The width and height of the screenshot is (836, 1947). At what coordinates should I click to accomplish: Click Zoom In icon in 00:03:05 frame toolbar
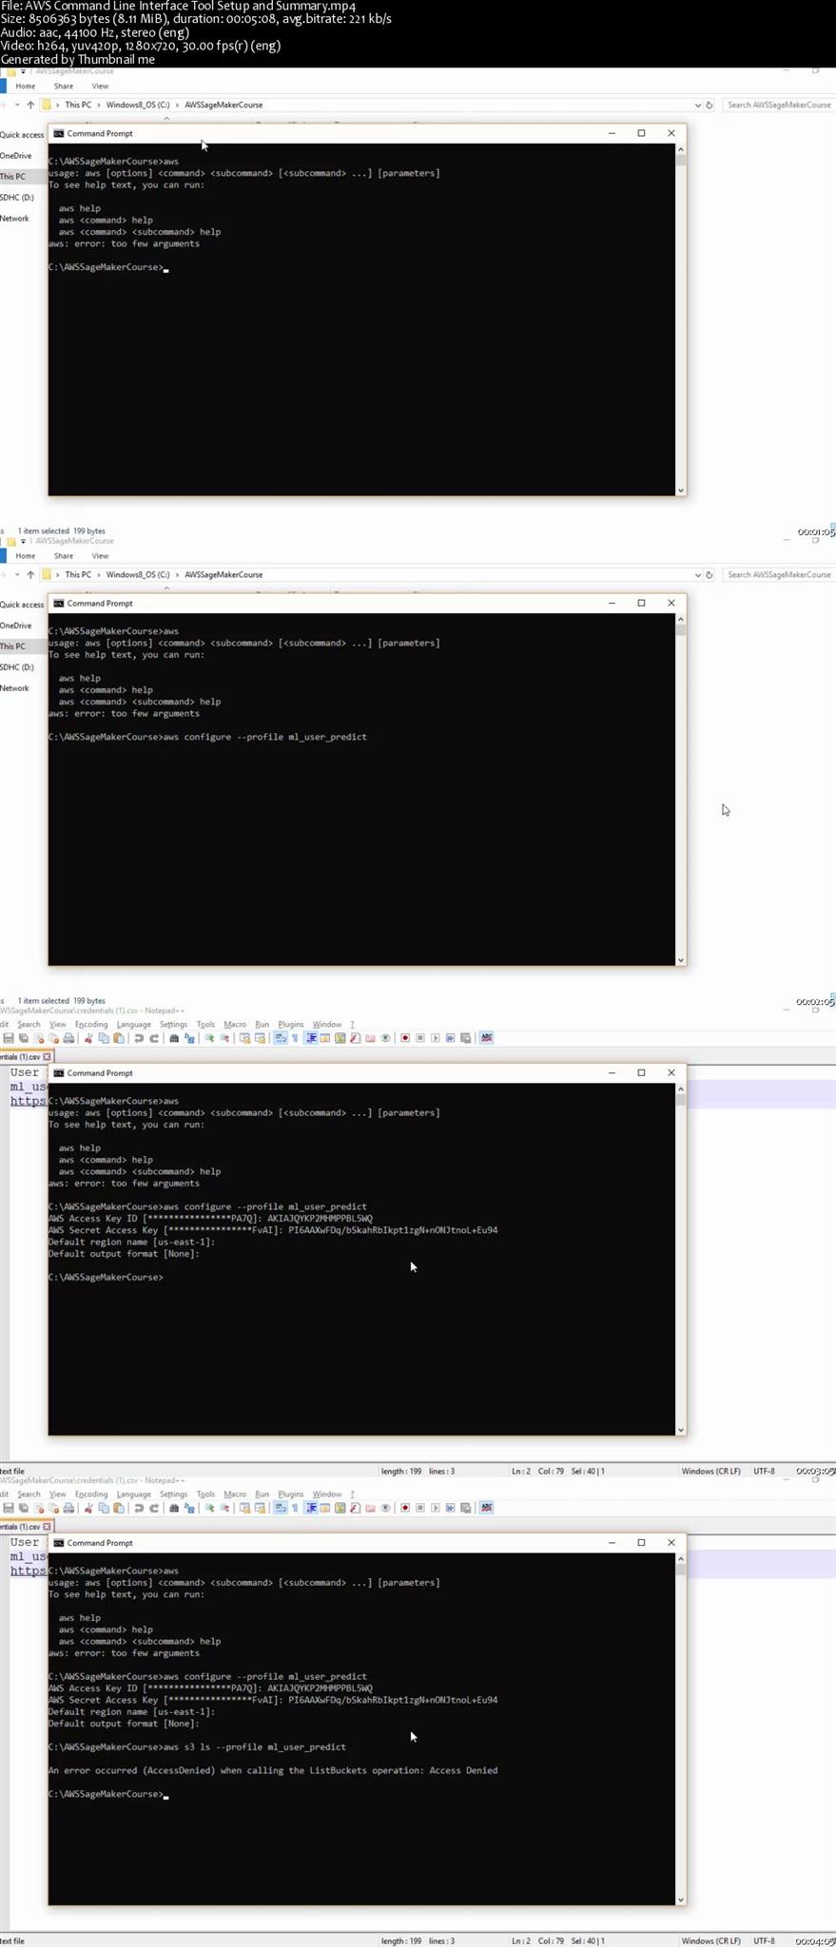pos(209,1038)
